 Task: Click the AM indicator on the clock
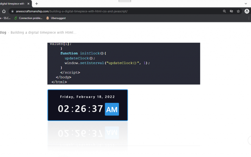click(112, 109)
